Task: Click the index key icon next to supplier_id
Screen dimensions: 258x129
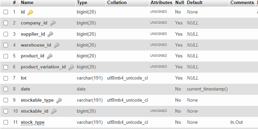Action: point(50,34)
